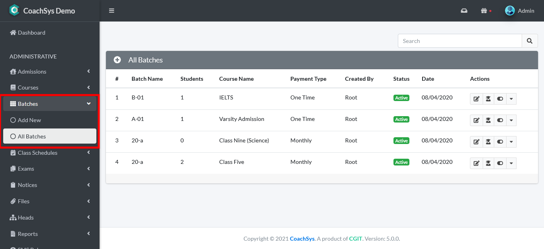The height and width of the screenshot is (249, 544).
Task: Toggle status switch for Varsity Admission batch
Action: (x=500, y=120)
